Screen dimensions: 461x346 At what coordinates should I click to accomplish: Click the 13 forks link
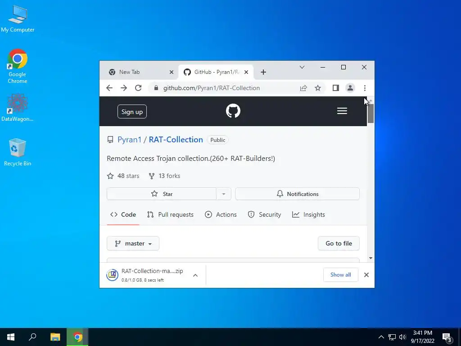[x=165, y=176]
